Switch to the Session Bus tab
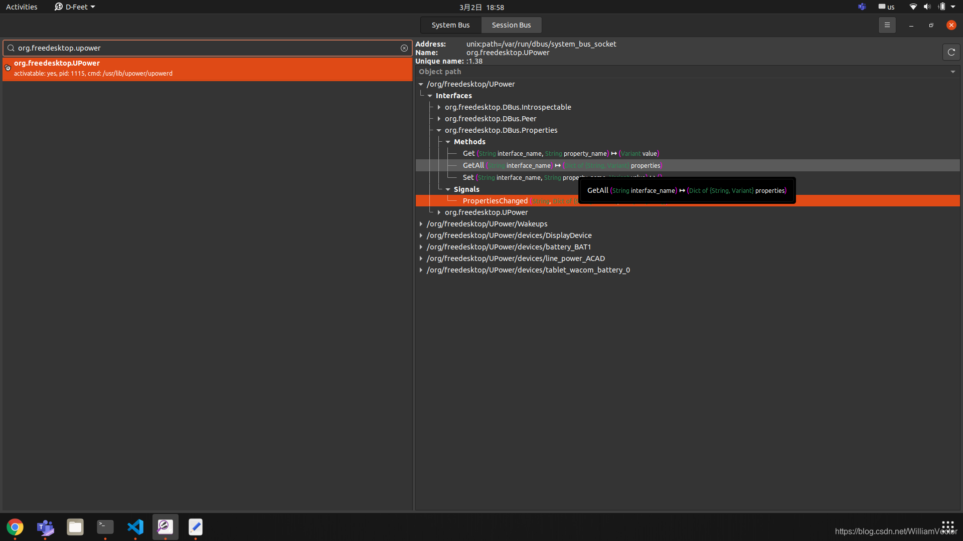 [511, 25]
